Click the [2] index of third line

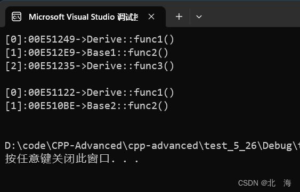coord(13,66)
